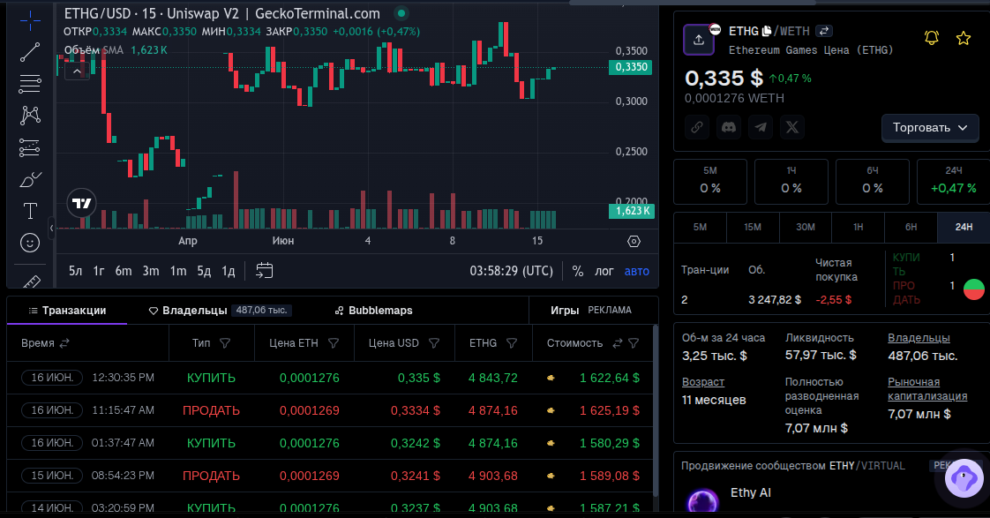The width and height of the screenshot is (990, 518).
Task: Collapse the chart legend indicator panel
Action: click(x=77, y=71)
